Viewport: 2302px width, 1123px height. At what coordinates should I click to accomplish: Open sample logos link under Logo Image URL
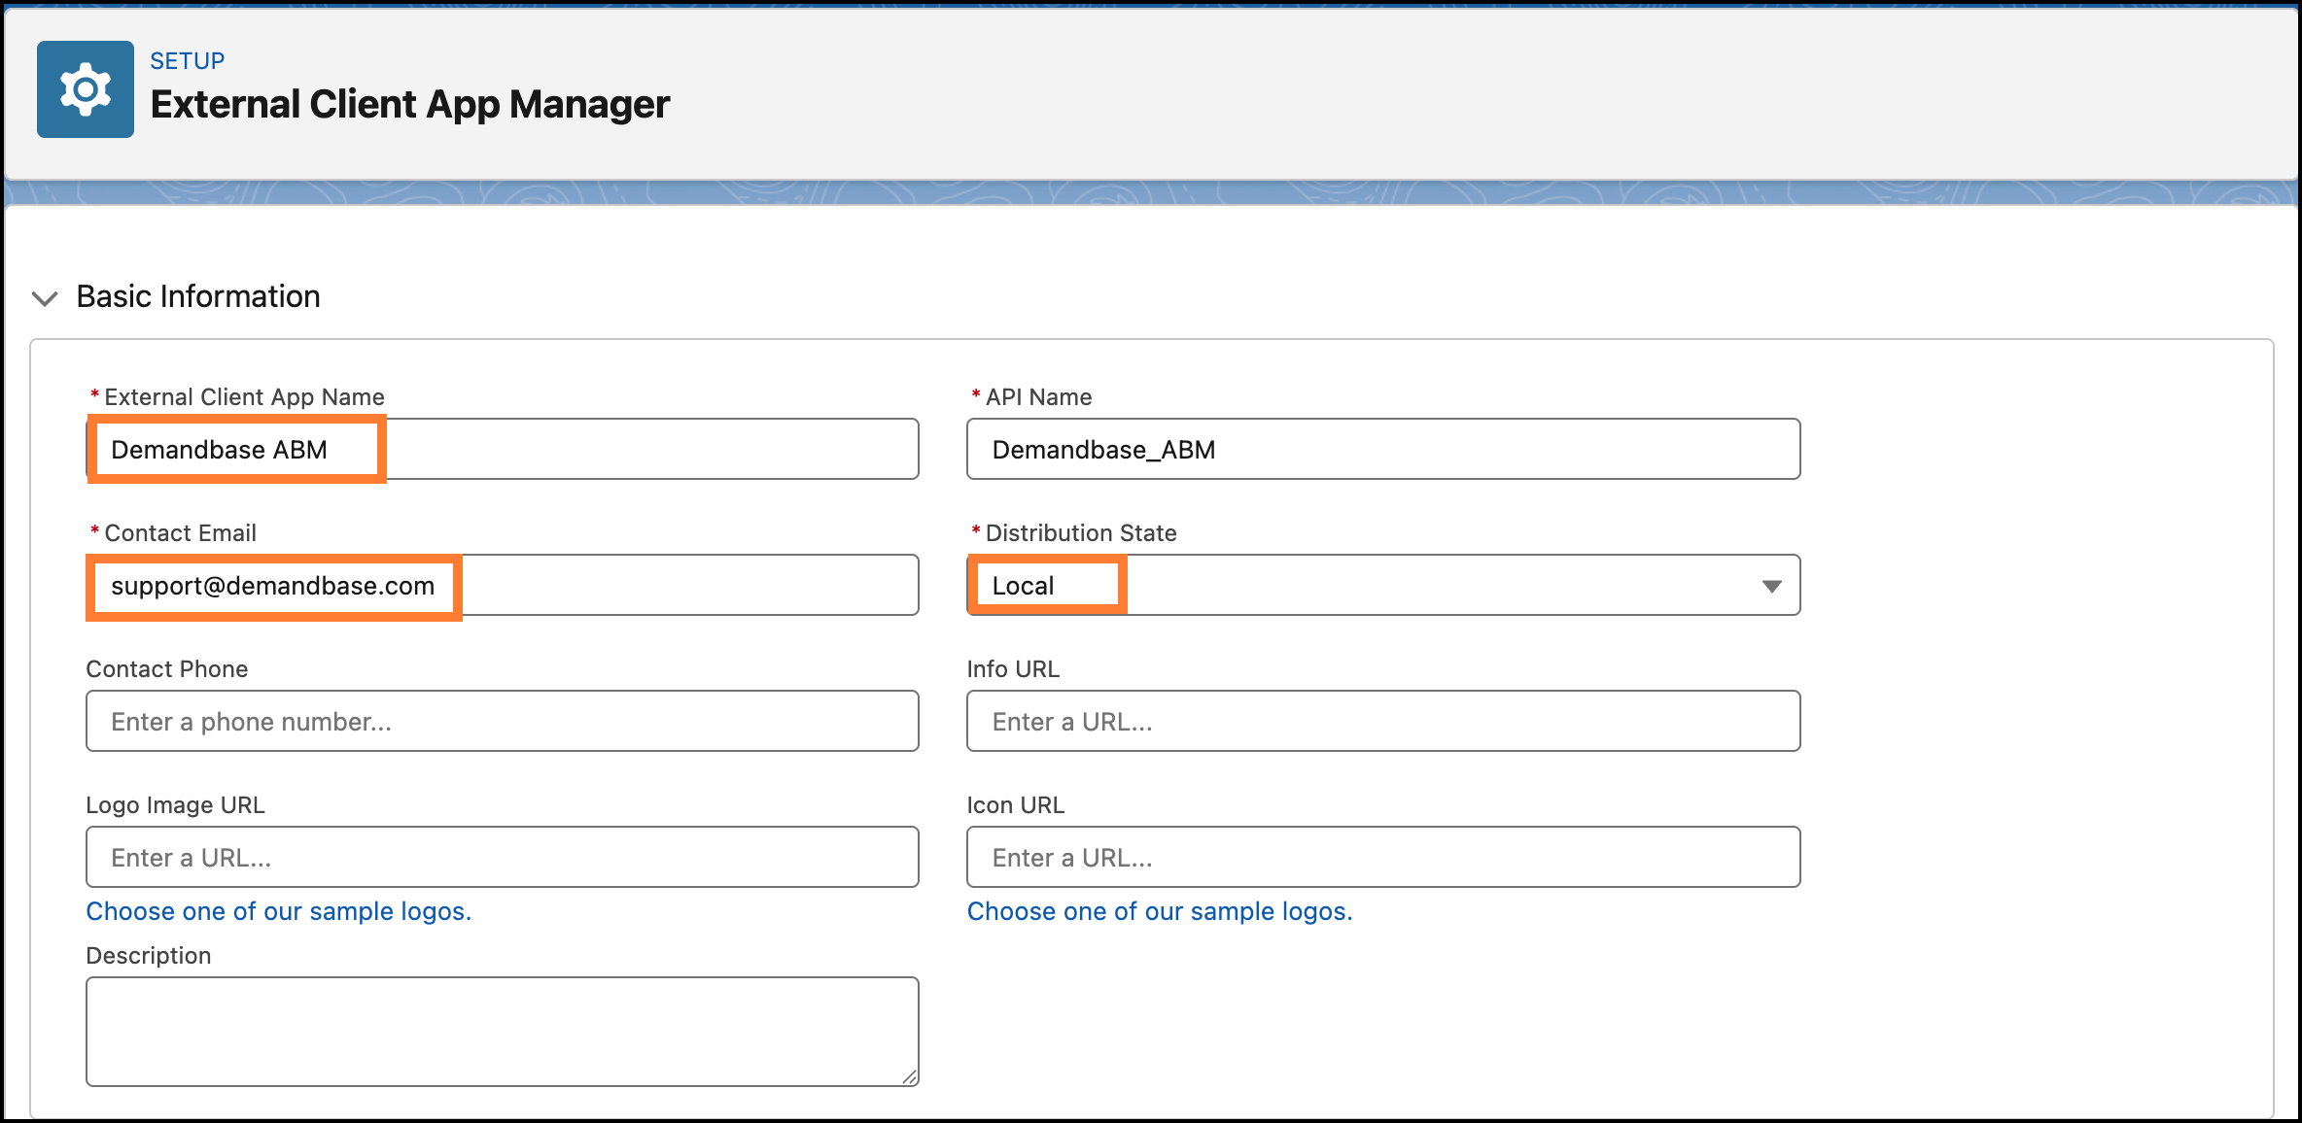point(278,911)
